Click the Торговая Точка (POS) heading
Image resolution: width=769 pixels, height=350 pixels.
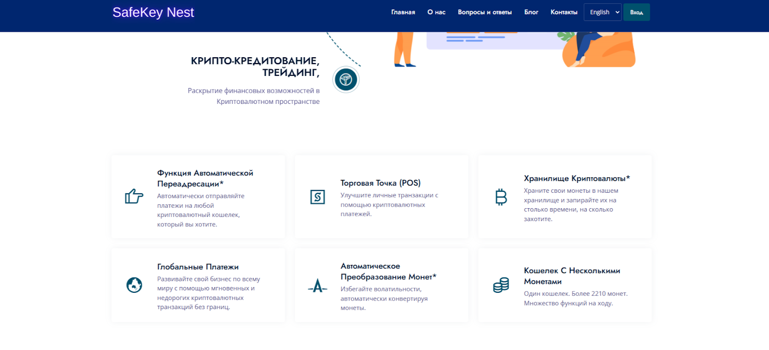click(381, 183)
